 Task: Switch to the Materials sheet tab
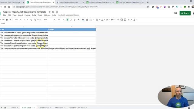59,108
